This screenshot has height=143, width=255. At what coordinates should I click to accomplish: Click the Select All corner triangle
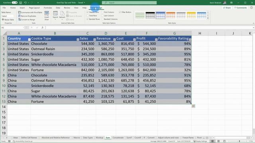[5, 33]
